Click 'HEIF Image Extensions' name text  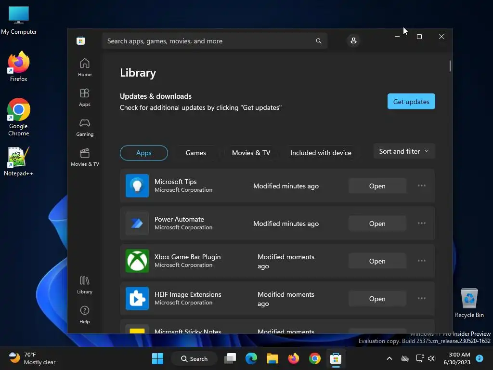[188, 294]
